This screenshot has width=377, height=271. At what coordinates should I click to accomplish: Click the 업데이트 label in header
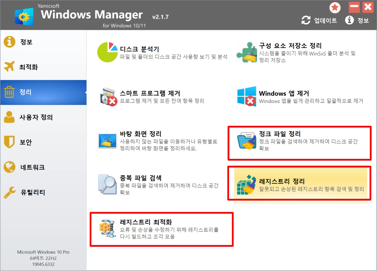pos(325,21)
